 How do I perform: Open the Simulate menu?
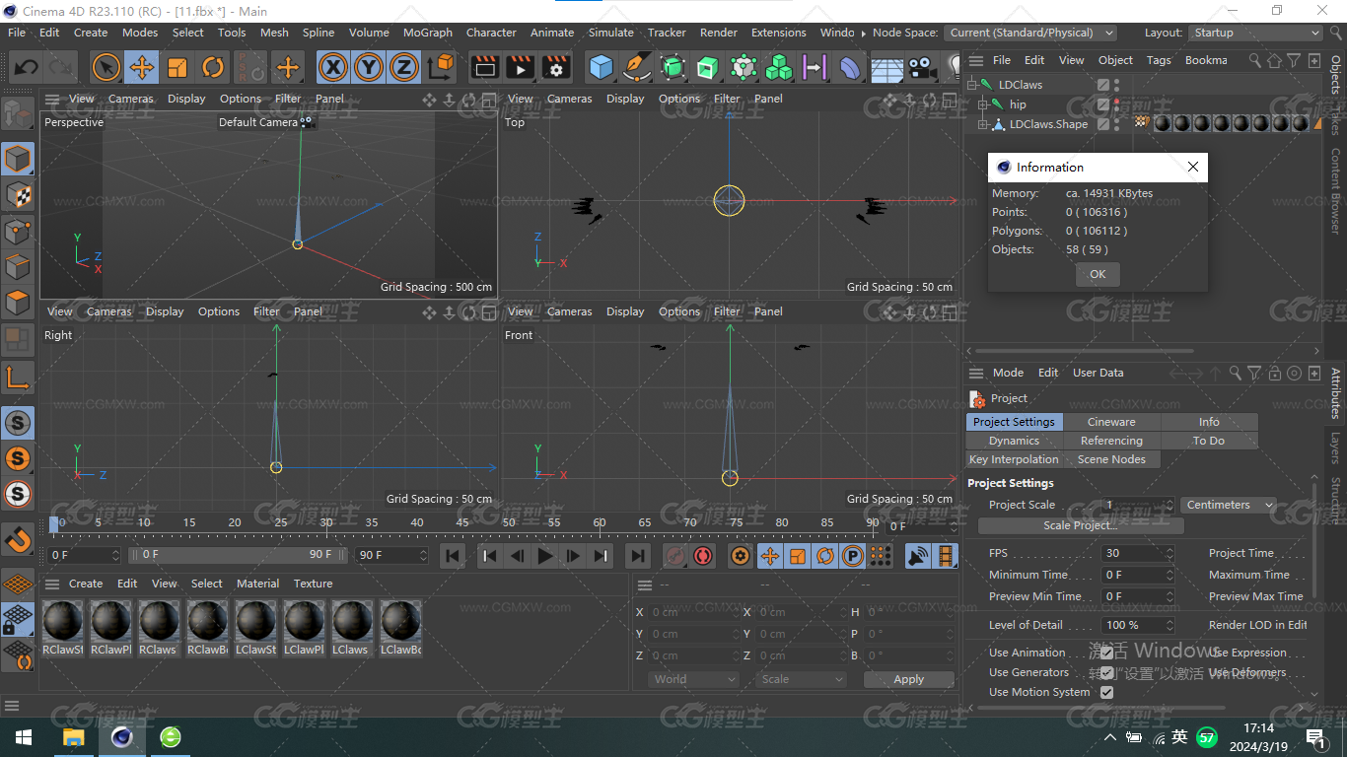click(x=611, y=33)
